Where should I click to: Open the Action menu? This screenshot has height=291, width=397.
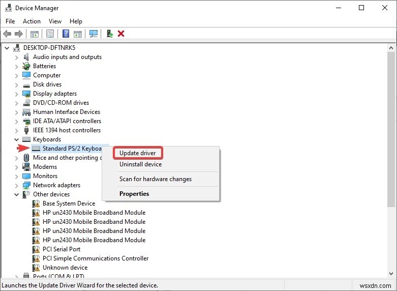[x=32, y=21]
